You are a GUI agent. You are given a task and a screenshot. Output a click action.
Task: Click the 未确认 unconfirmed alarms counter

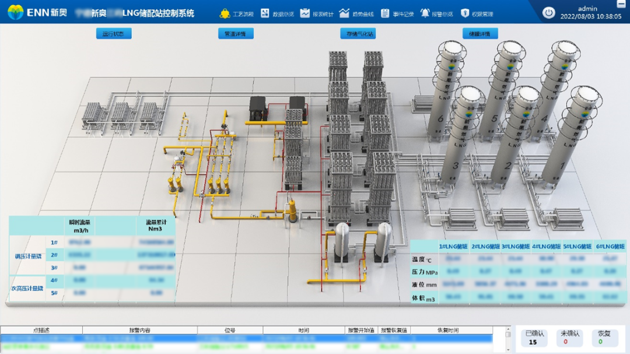[x=570, y=338]
